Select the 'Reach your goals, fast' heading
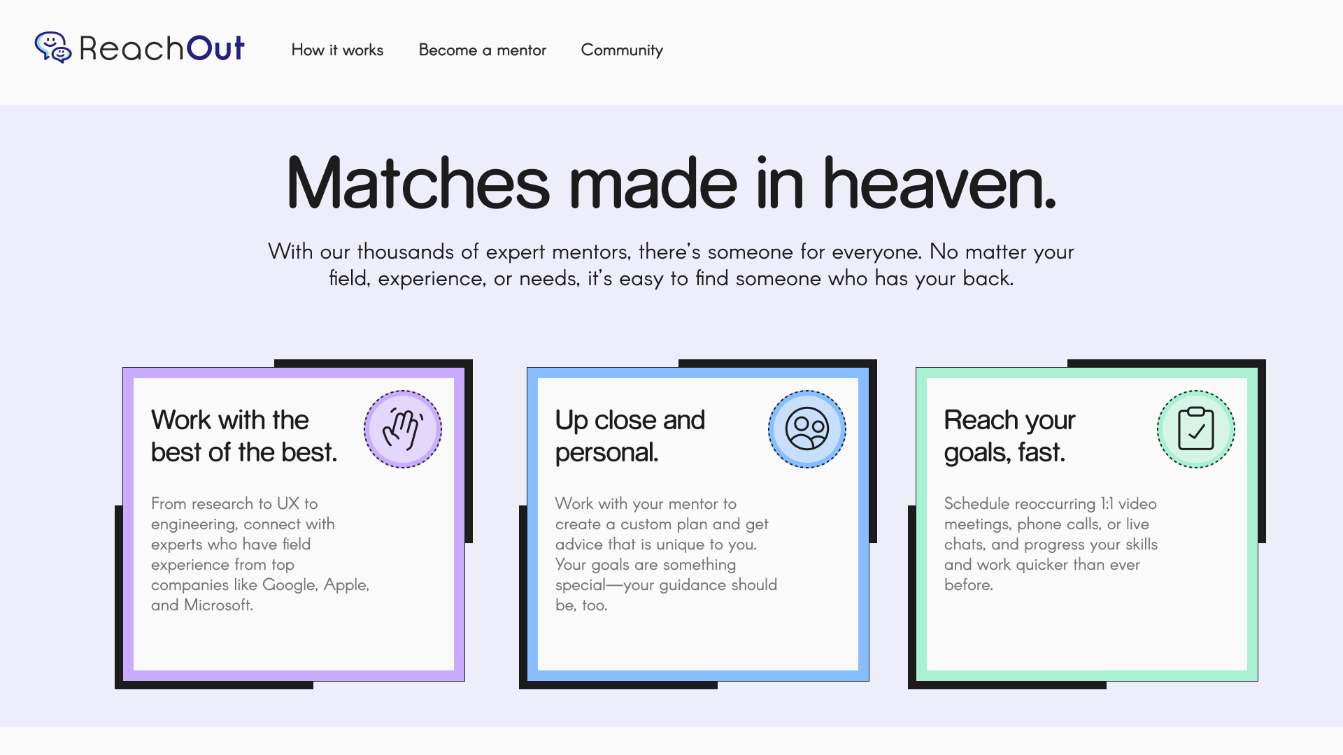Viewport: 1343px width, 755px height. [x=1009, y=436]
